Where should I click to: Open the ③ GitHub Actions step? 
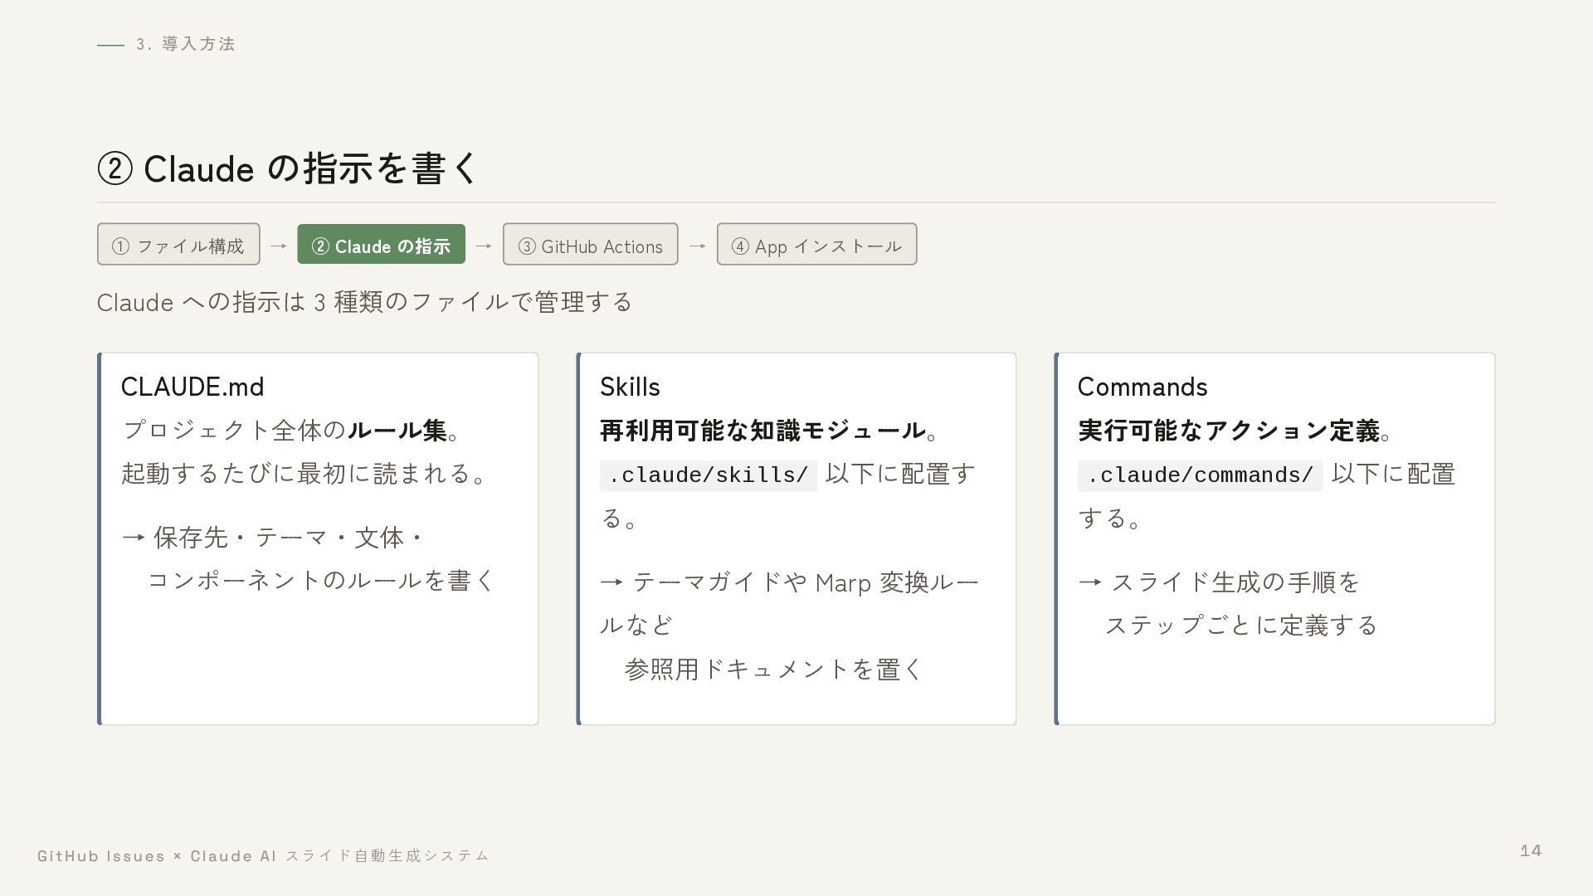pyautogui.click(x=590, y=245)
